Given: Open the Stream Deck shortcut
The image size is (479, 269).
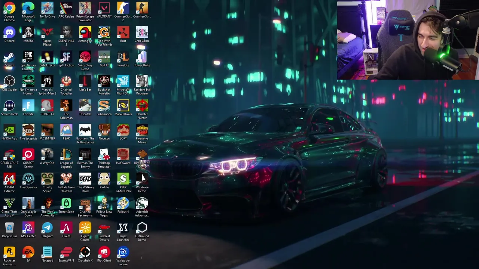Looking at the screenshot, I should 9,106.
